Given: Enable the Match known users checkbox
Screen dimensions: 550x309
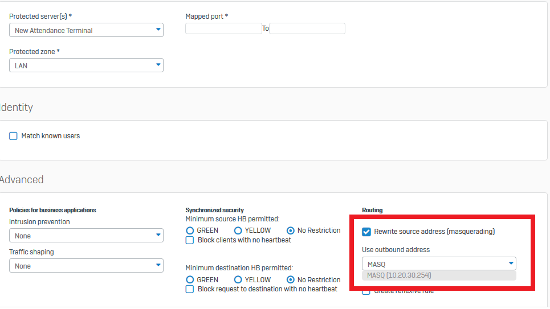Looking at the screenshot, I should coord(14,136).
